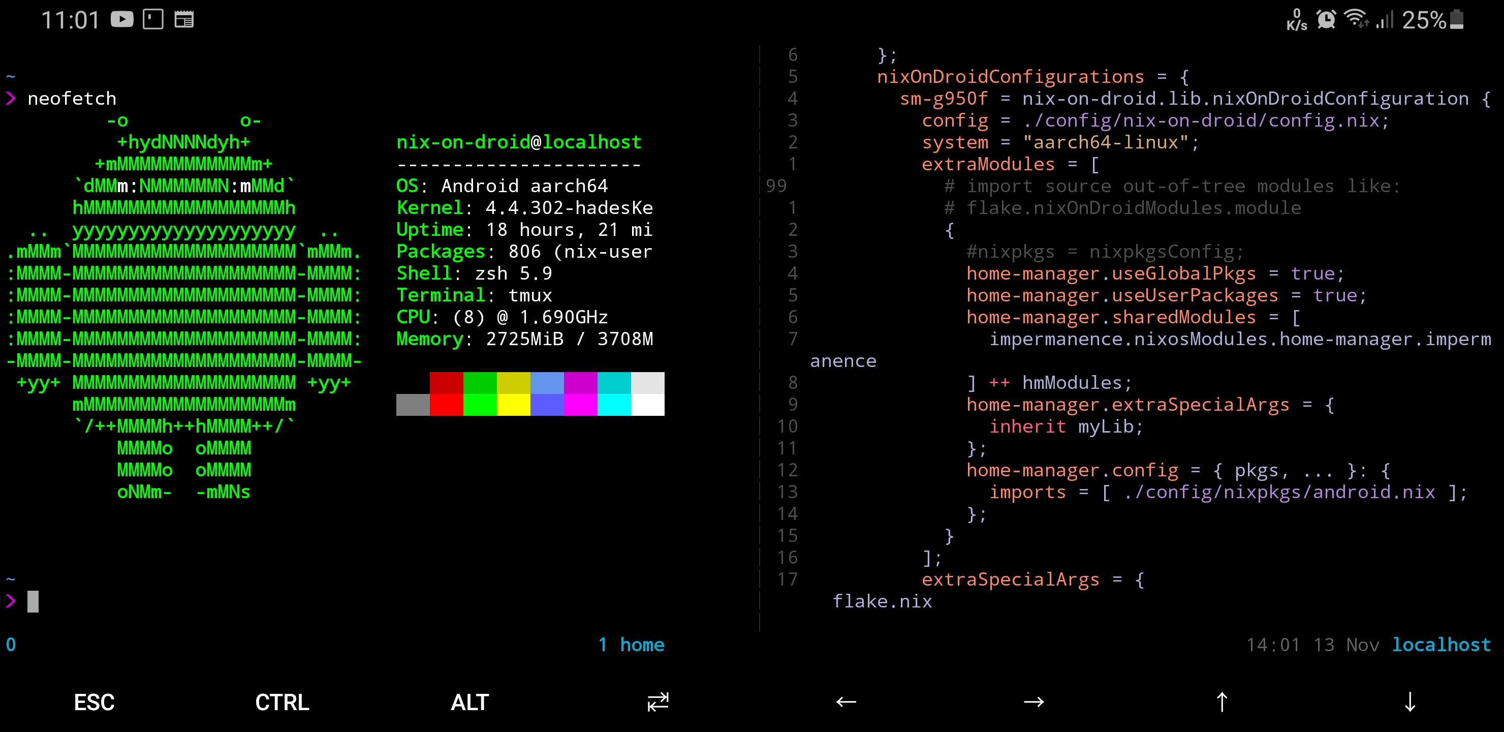Screen dimensions: 1504x732
Task: Place cursor at the shell prompt
Action: point(33,601)
